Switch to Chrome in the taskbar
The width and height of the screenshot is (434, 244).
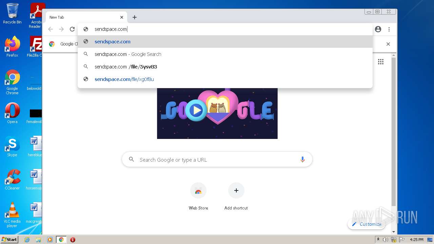tap(61, 240)
